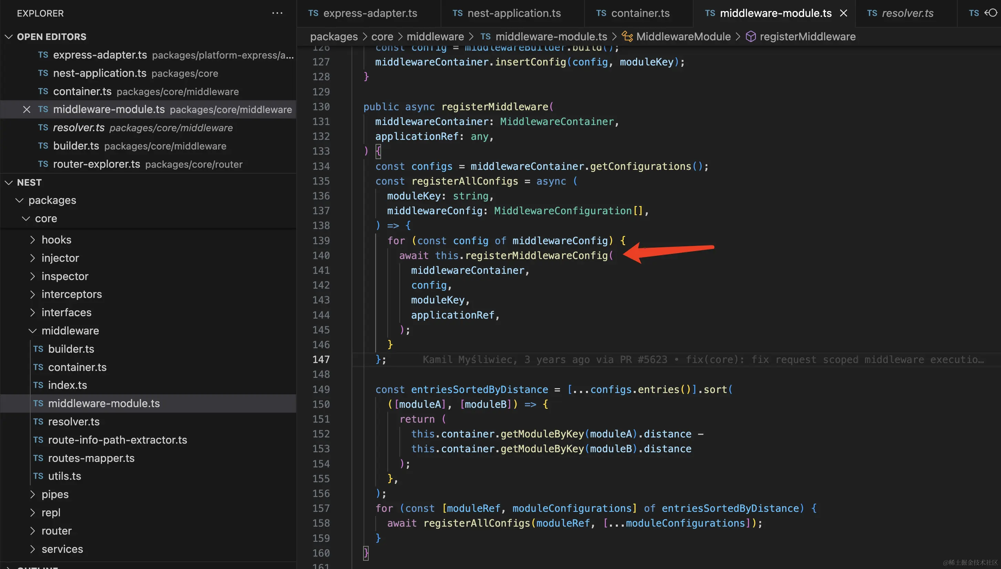Screen dimensions: 1001x569
Task: Click TS icon next to utils.ts in tree
Action: tap(38, 476)
